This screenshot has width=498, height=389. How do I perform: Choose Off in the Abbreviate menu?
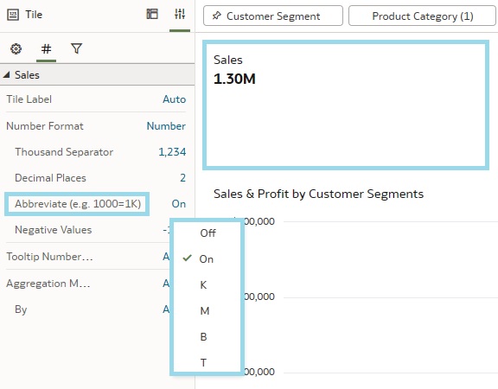coord(208,233)
